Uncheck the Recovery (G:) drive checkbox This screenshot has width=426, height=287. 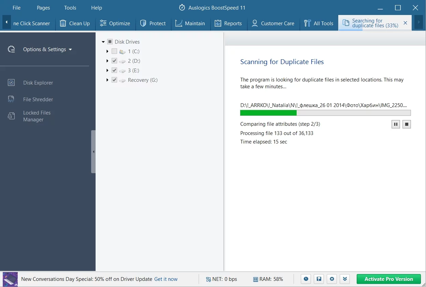click(x=114, y=80)
